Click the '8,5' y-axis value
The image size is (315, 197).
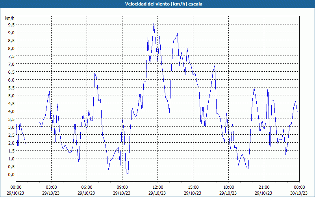[x=11, y=40]
